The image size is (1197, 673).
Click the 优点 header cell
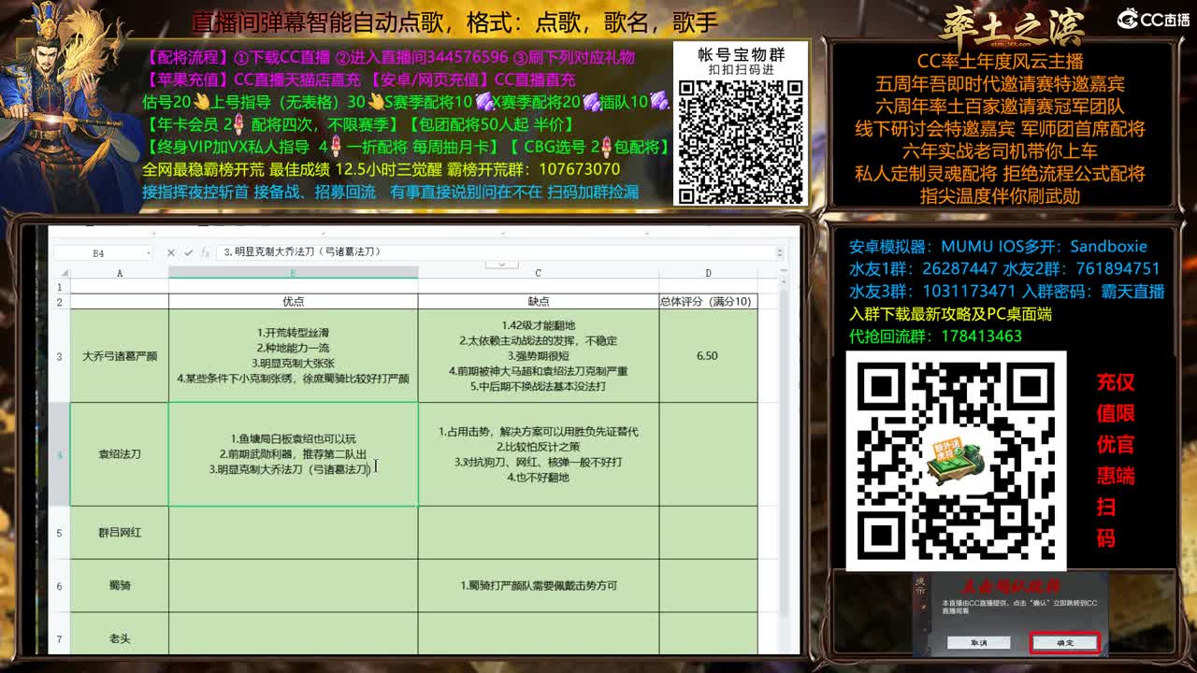[x=293, y=302]
